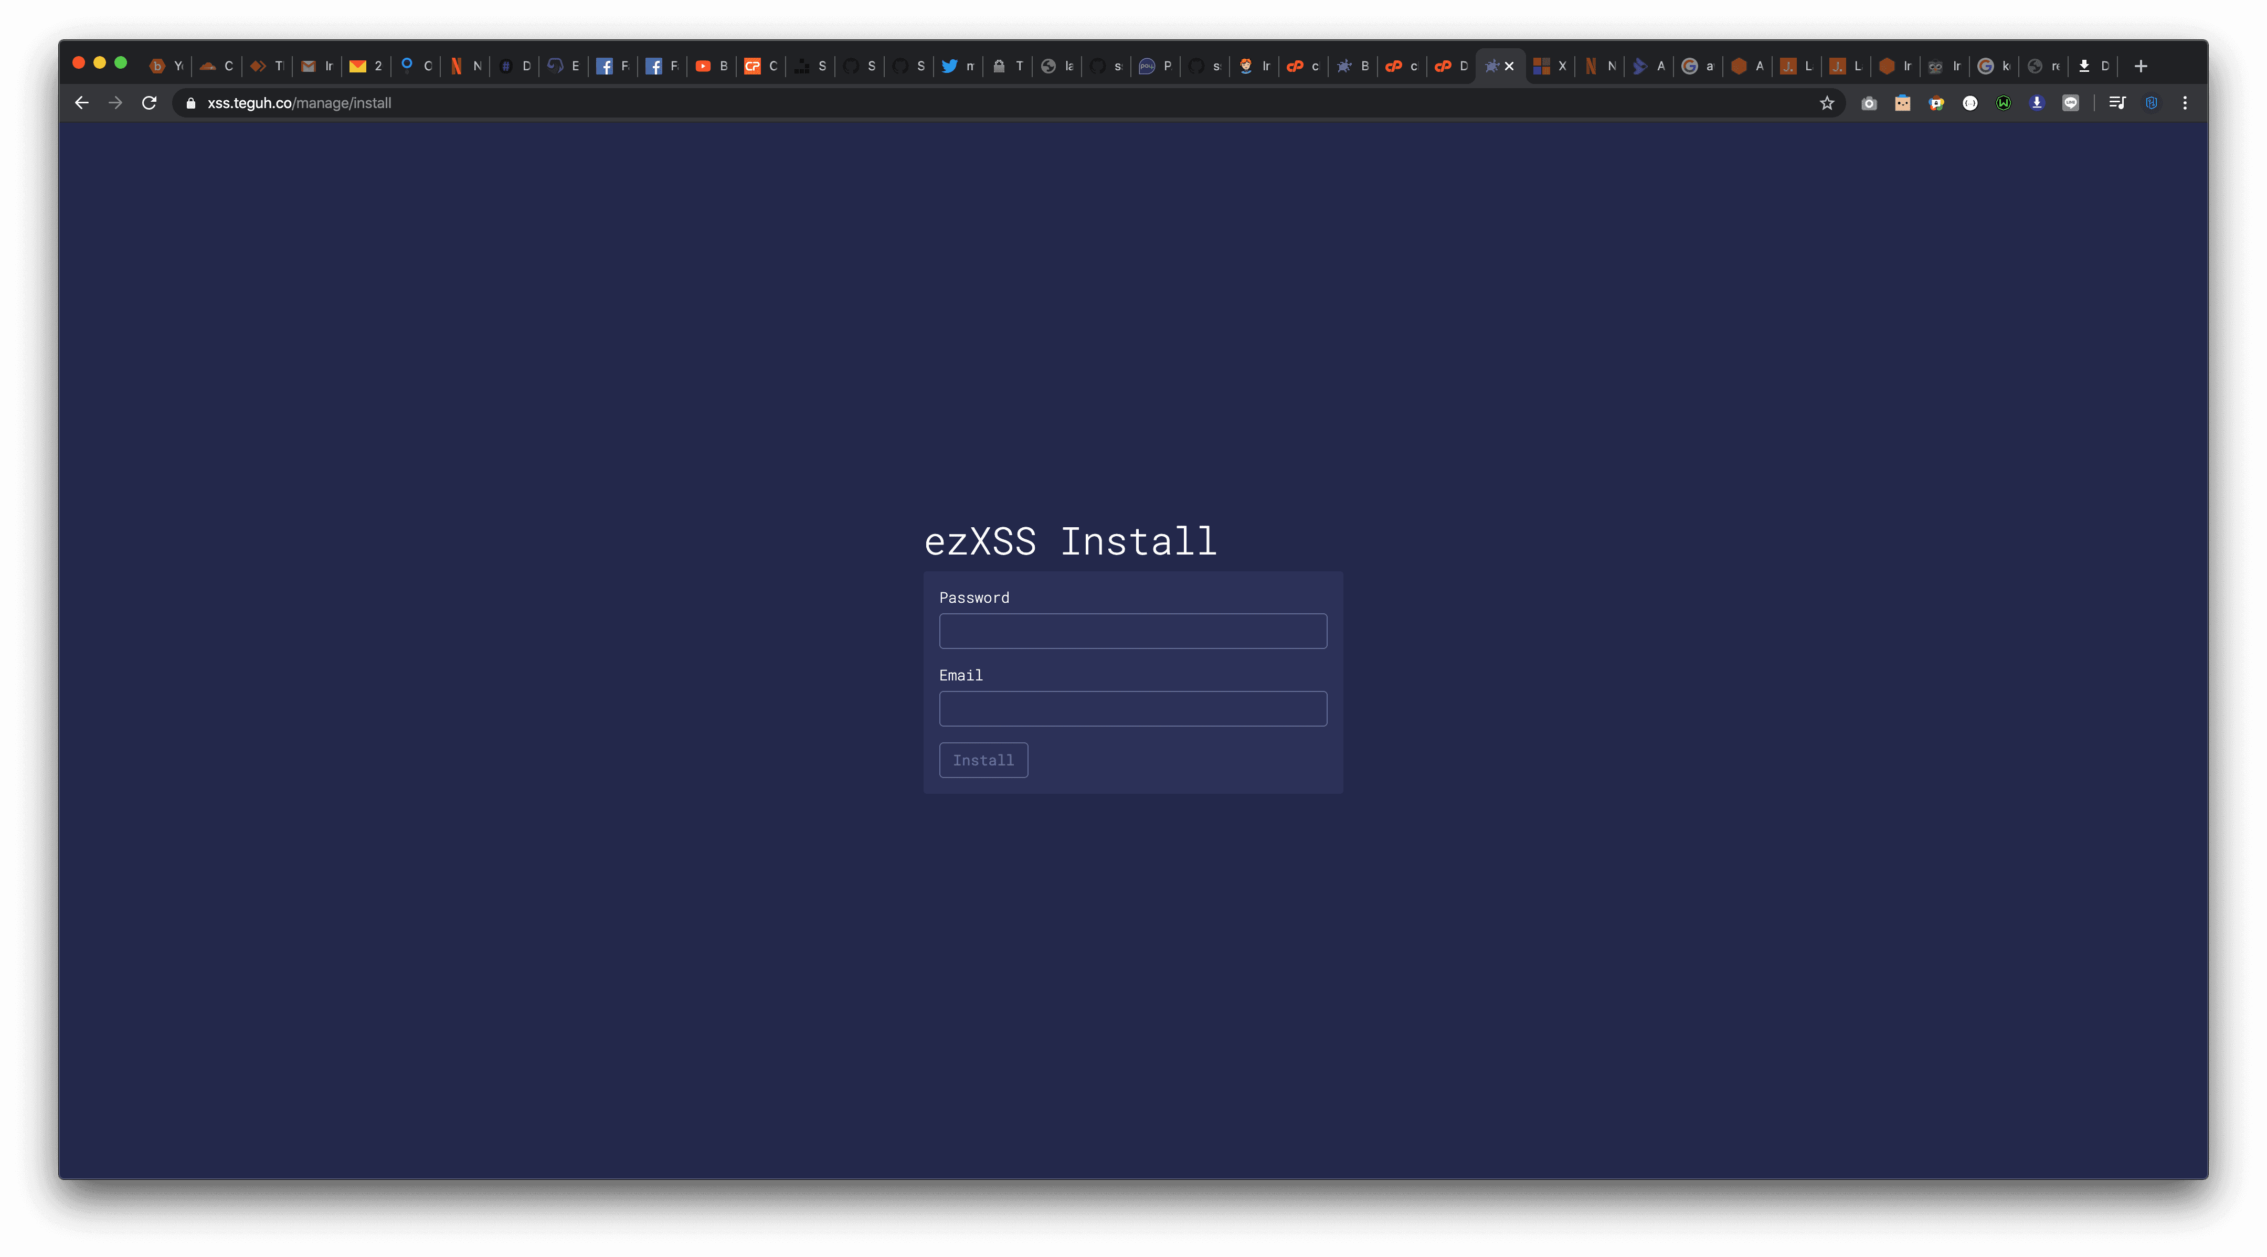This screenshot has width=2267, height=1257.
Task: Go back to the previous page
Action: pyautogui.click(x=82, y=103)
